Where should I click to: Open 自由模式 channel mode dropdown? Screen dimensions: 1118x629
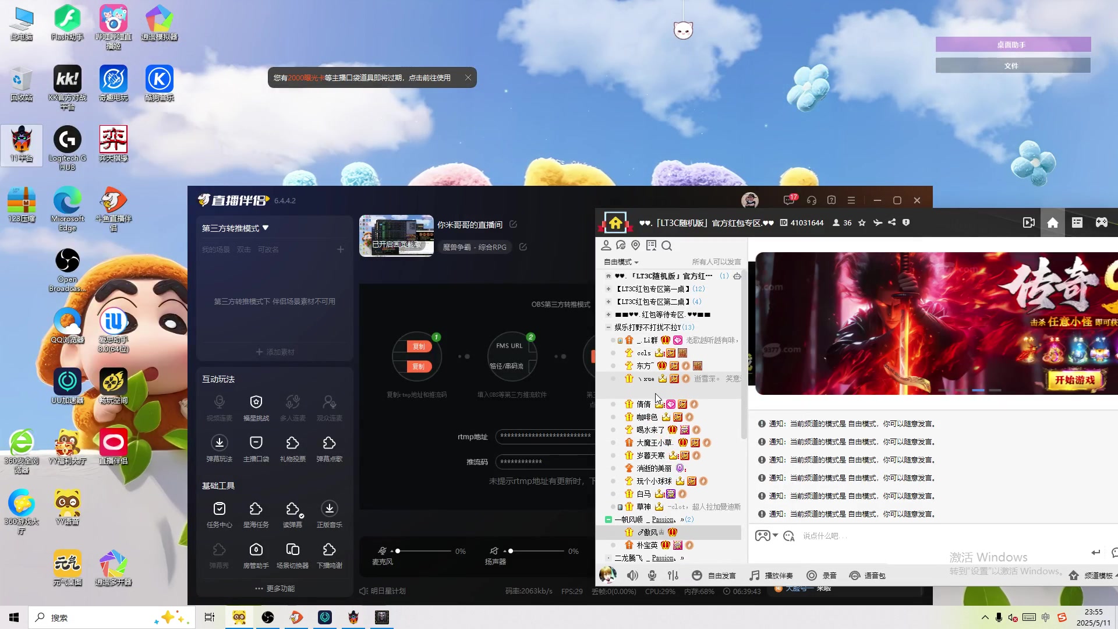click(x=621, y=262)
